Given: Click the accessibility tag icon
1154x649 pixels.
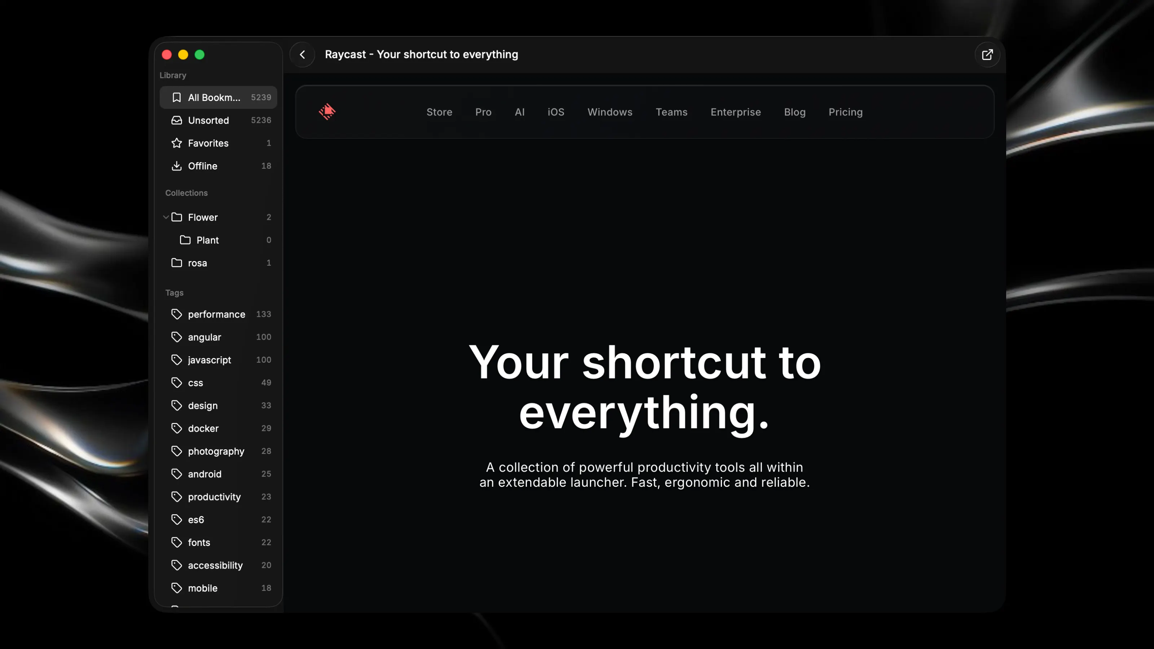Looking at the screenshot, I should click(x=176, y=565).
